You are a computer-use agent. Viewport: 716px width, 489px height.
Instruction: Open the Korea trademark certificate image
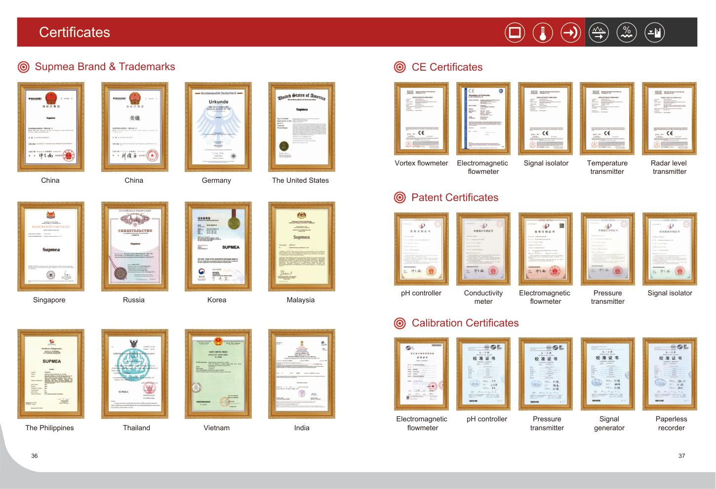click(x=218, y=246)
